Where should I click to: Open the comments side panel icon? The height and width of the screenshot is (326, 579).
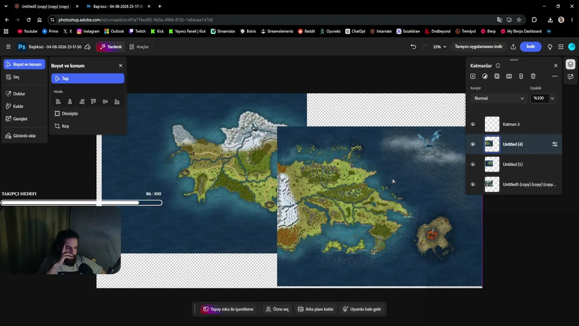click(x=570, y=77)
